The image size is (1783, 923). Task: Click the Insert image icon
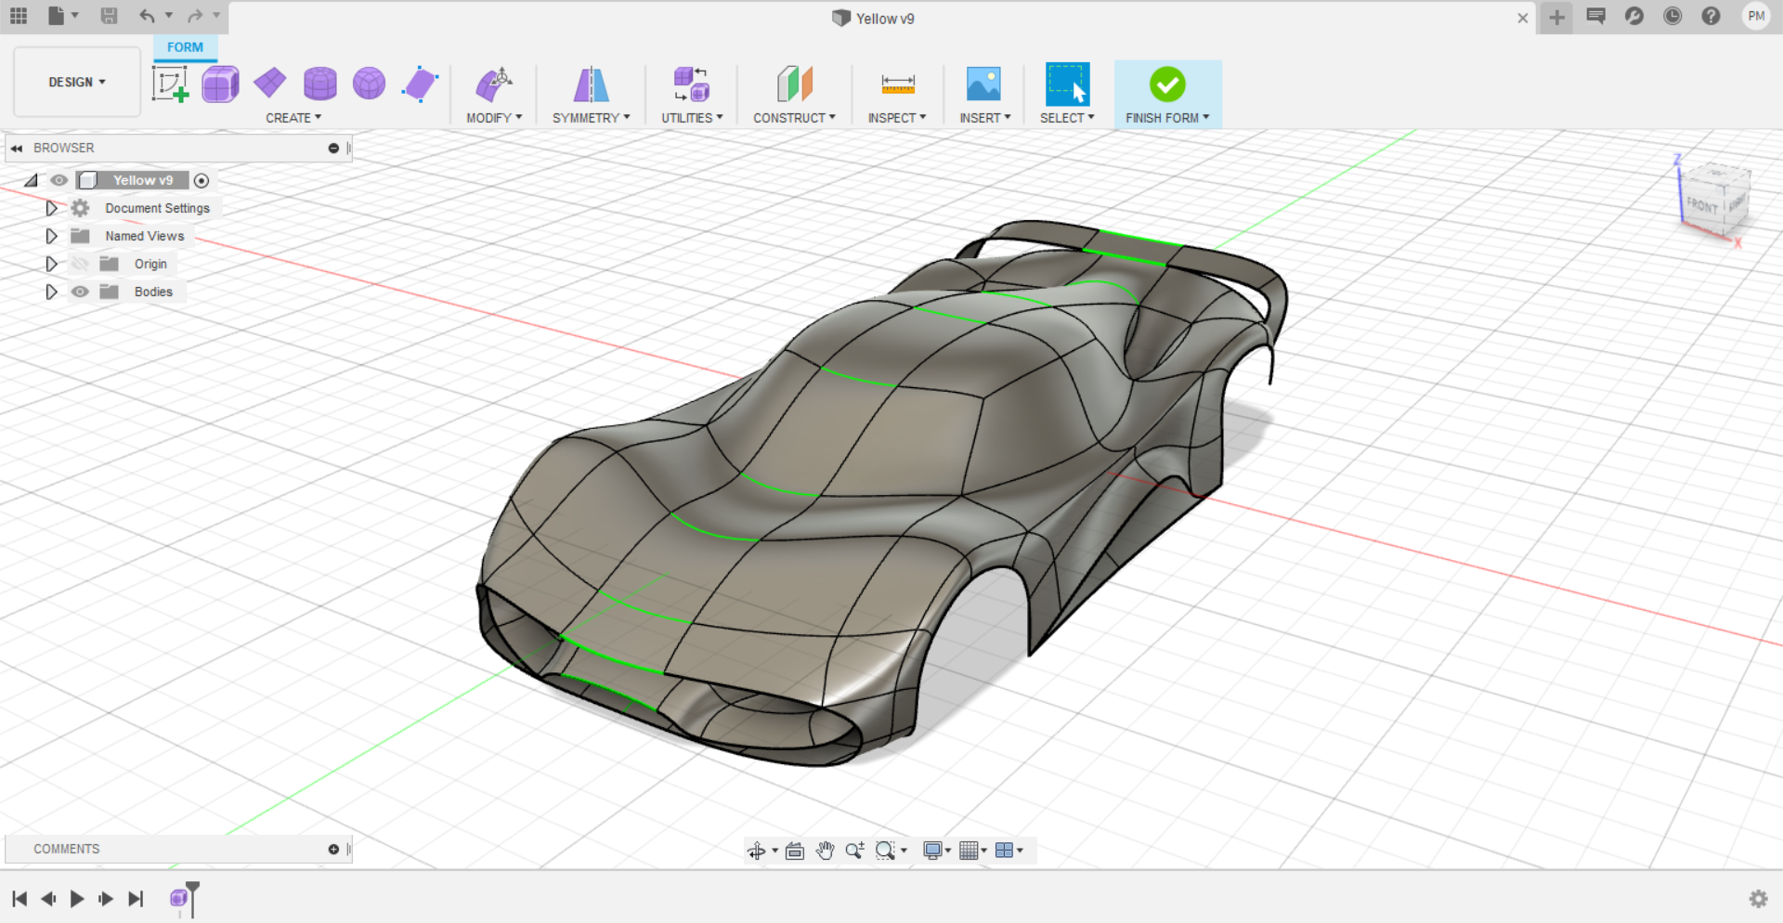(983, 84)
